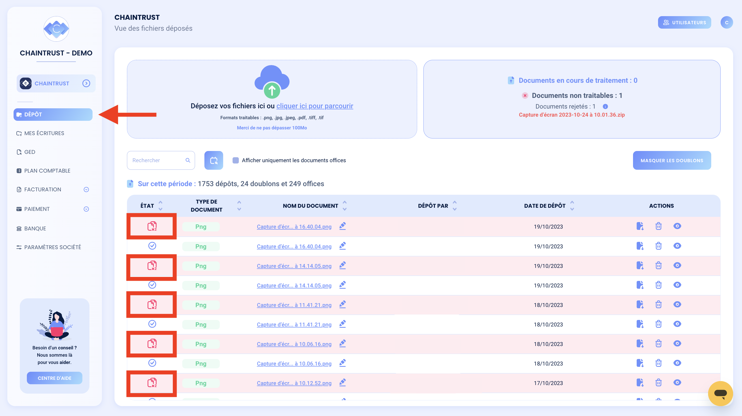The width and height of the screenshot is (742, 416).
Task: Download second 16.40.04.png row document
Action: coord(640,246)
